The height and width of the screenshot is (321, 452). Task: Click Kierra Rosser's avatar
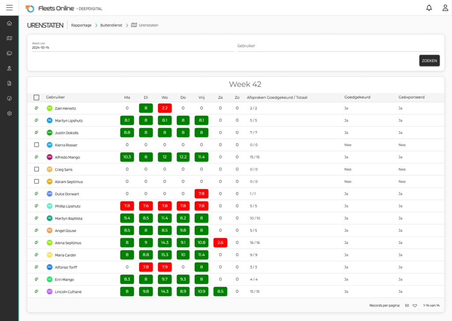[x=49, y=145]
